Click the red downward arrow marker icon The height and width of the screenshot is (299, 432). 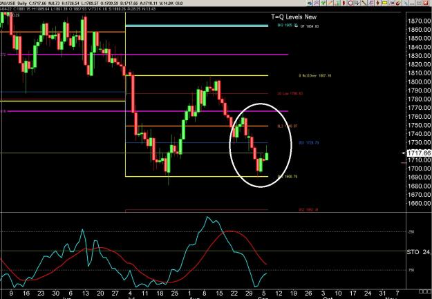tap(377, 3)
